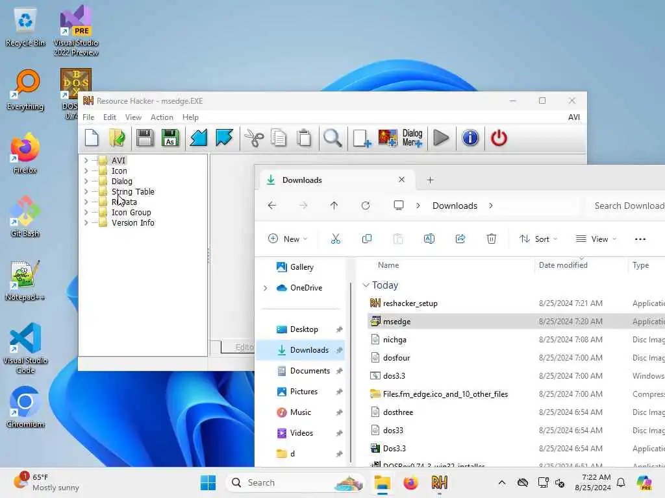Click the Chromium desktop shortcut
Image resolution: width=665 pixels, height=498 pixels.
(25, 407)
